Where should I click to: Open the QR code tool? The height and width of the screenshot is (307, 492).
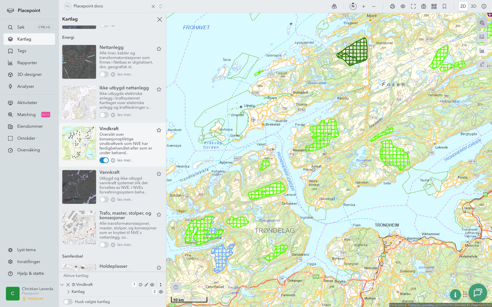pyautogui.click(x=434, y=6)
